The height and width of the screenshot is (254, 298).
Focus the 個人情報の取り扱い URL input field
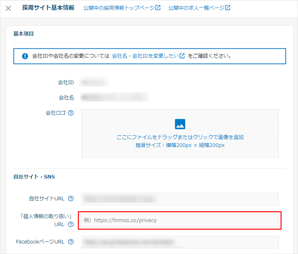click(x=180, y=220)
